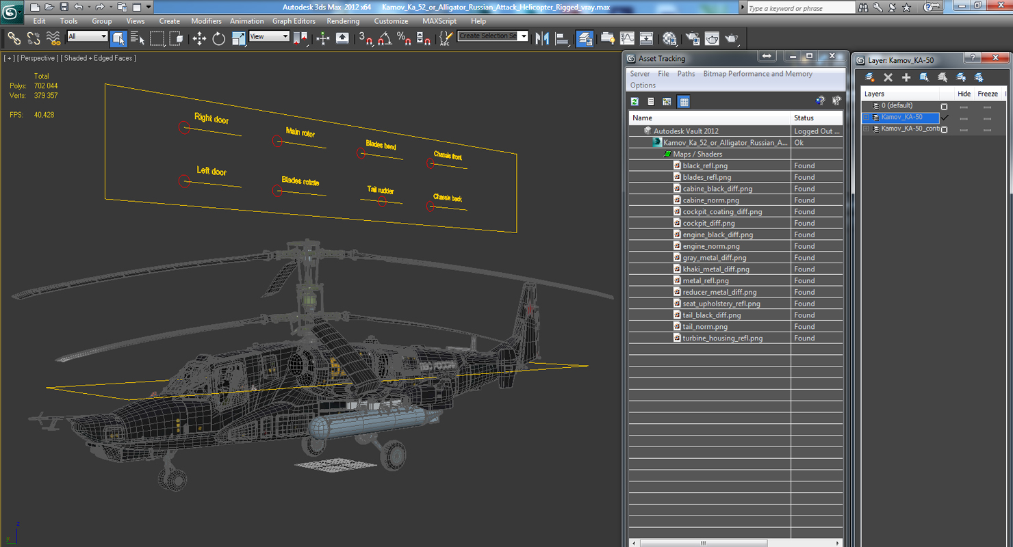Activate Select and Rotate tool
This screenshot has width=1013, height=547.
coord(219,38)
